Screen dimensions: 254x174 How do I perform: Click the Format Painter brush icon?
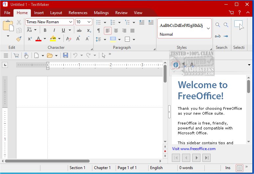click(19, 39)
